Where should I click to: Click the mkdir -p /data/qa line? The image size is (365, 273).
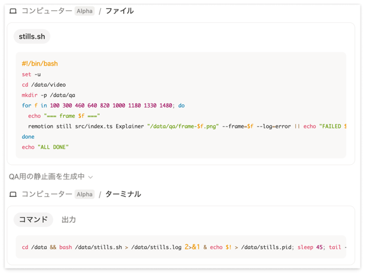pos(48,95)
